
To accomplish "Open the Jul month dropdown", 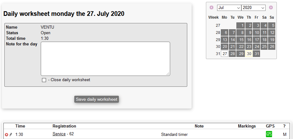I will pos(229,7).
